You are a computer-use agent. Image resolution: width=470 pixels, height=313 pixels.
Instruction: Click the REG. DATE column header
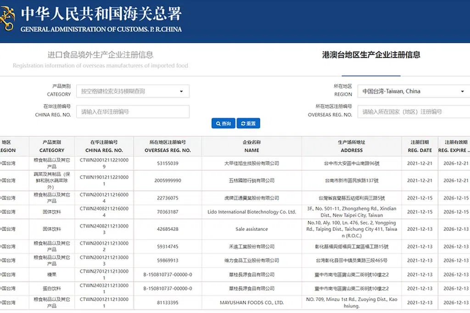pyautogui.click(x=420, y=146)
